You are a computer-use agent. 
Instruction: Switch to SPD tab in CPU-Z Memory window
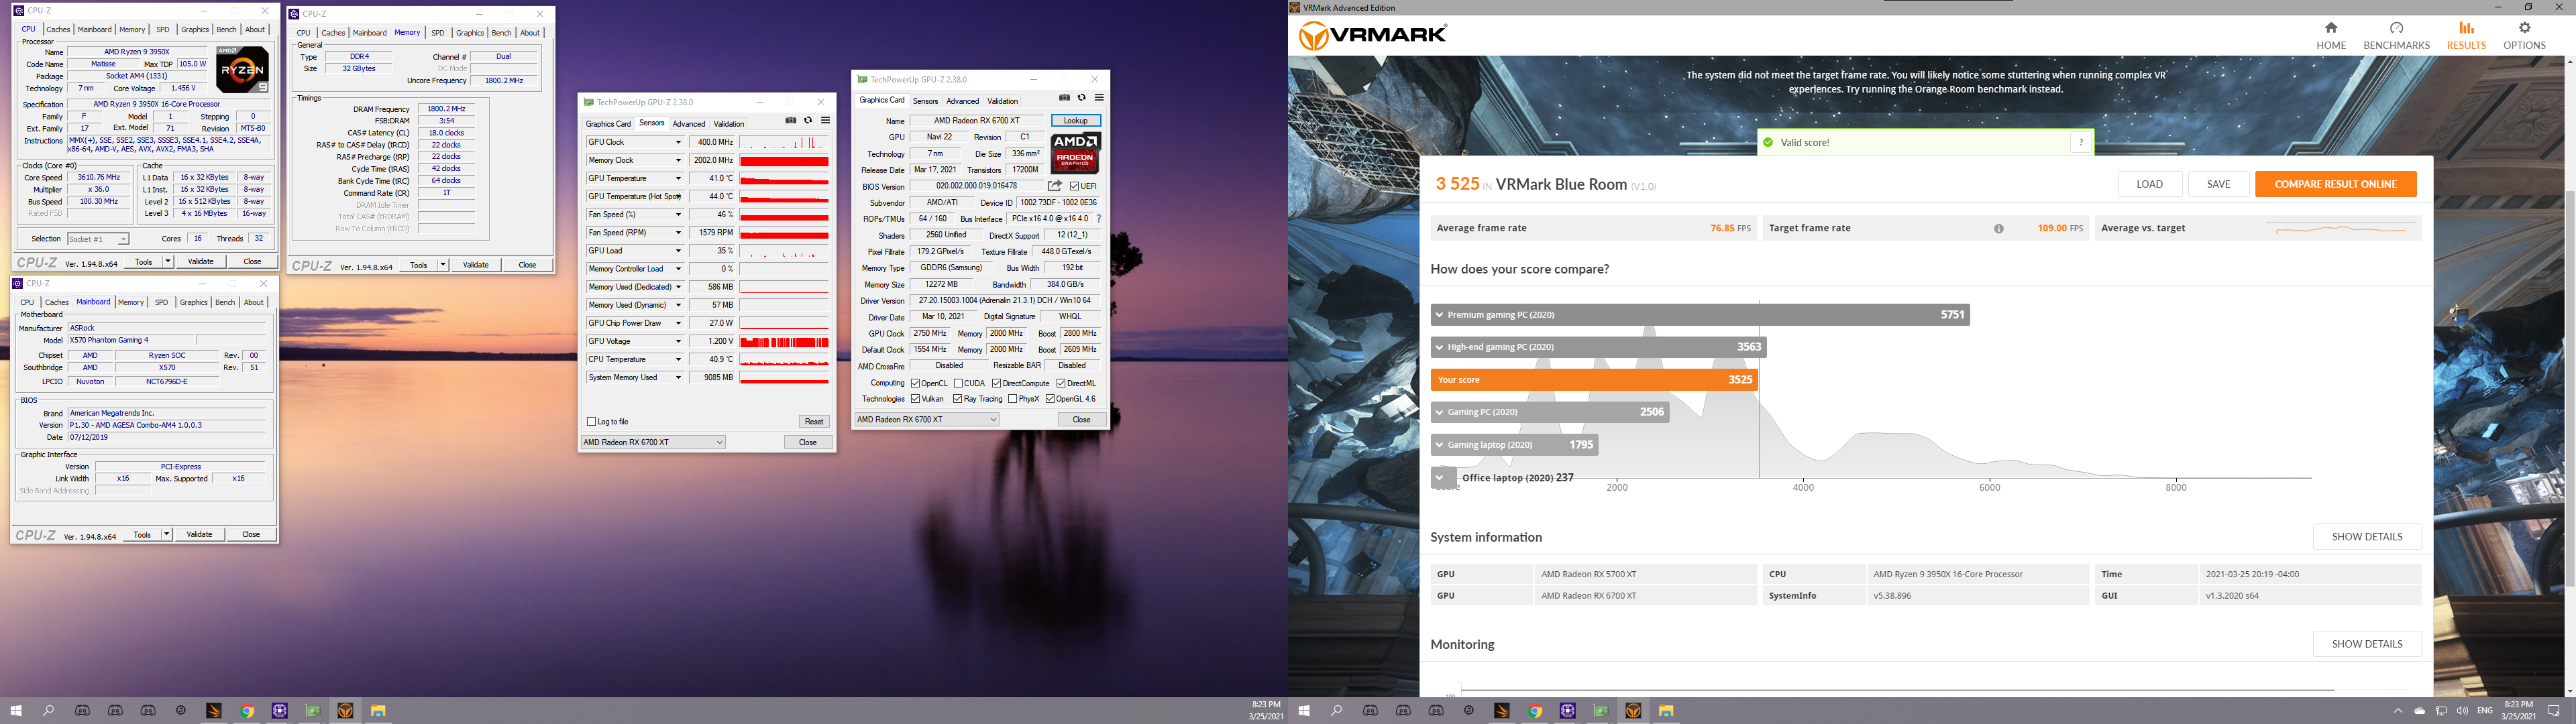(x=438, y=33)
